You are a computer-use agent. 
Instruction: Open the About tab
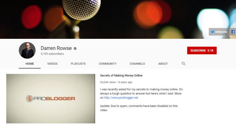point(163,64)
